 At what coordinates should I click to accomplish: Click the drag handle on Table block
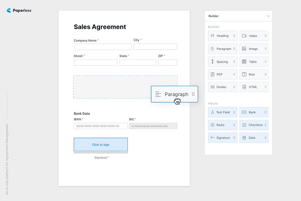click(x=266, y=62)
